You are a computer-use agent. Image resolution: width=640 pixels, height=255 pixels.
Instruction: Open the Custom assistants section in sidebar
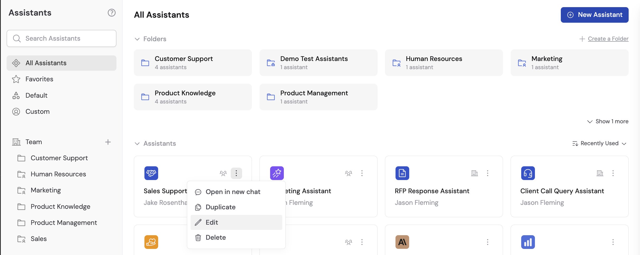(38, 111)
